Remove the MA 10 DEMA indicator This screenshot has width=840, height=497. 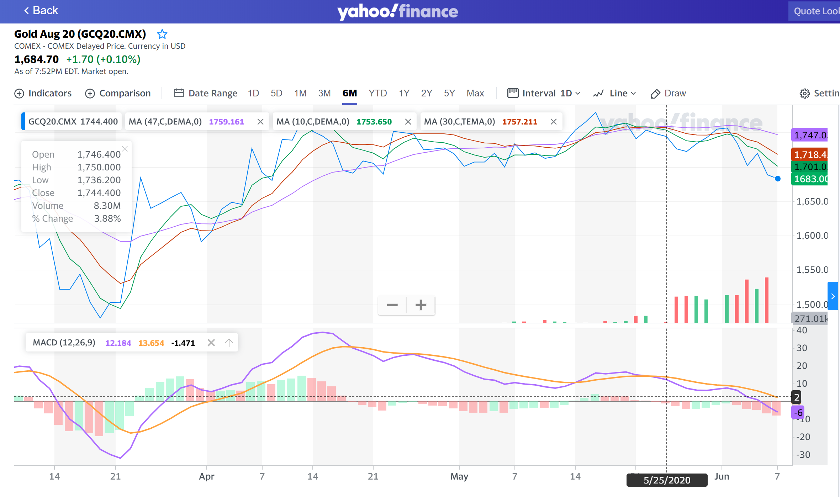click(x=408, y=122)
